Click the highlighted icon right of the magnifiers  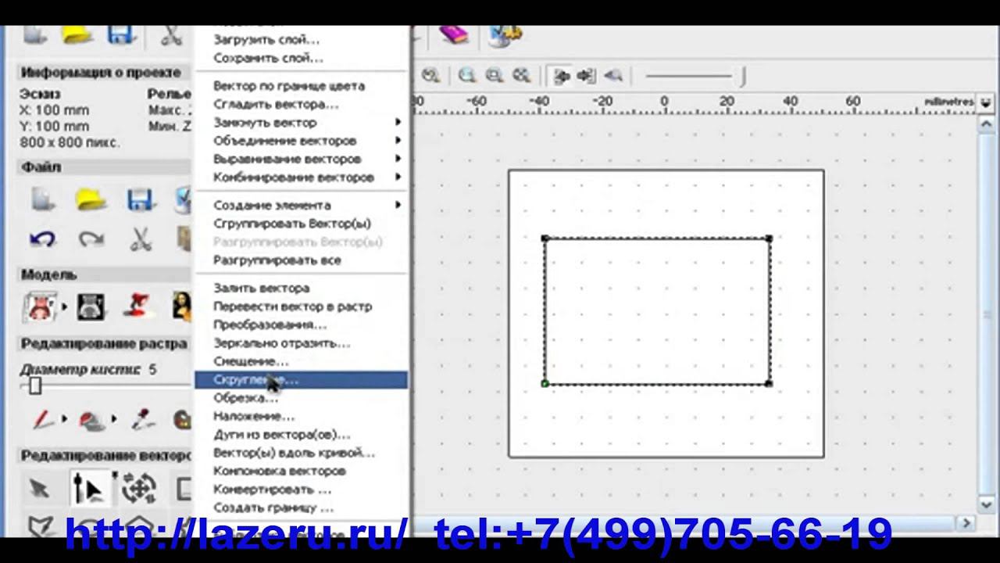click(560, 76)
